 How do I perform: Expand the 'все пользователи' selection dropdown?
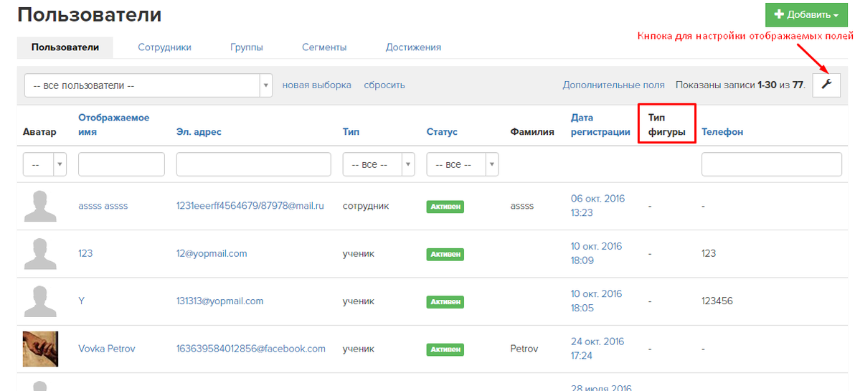148,85
